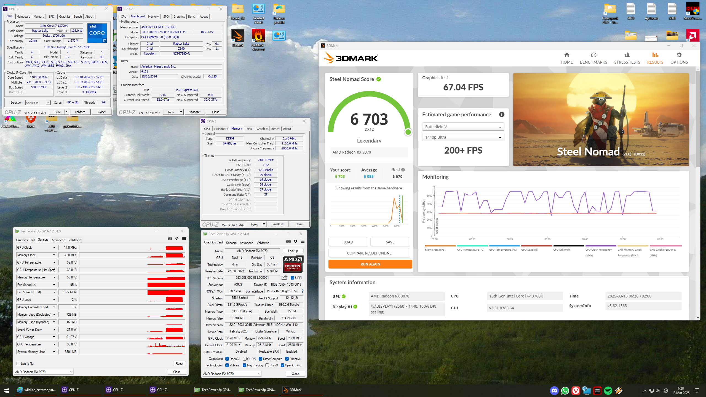Open Discord from the taskbar tray
Image resolution: width=706 pixels, height=397 pixels.
[554, 390]
